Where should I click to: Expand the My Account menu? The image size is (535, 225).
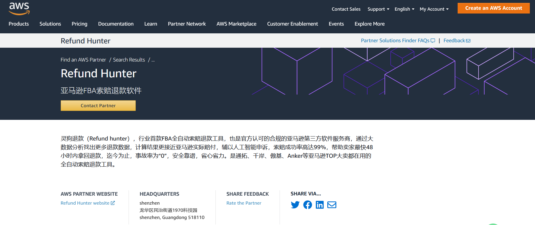coord(434,9)
